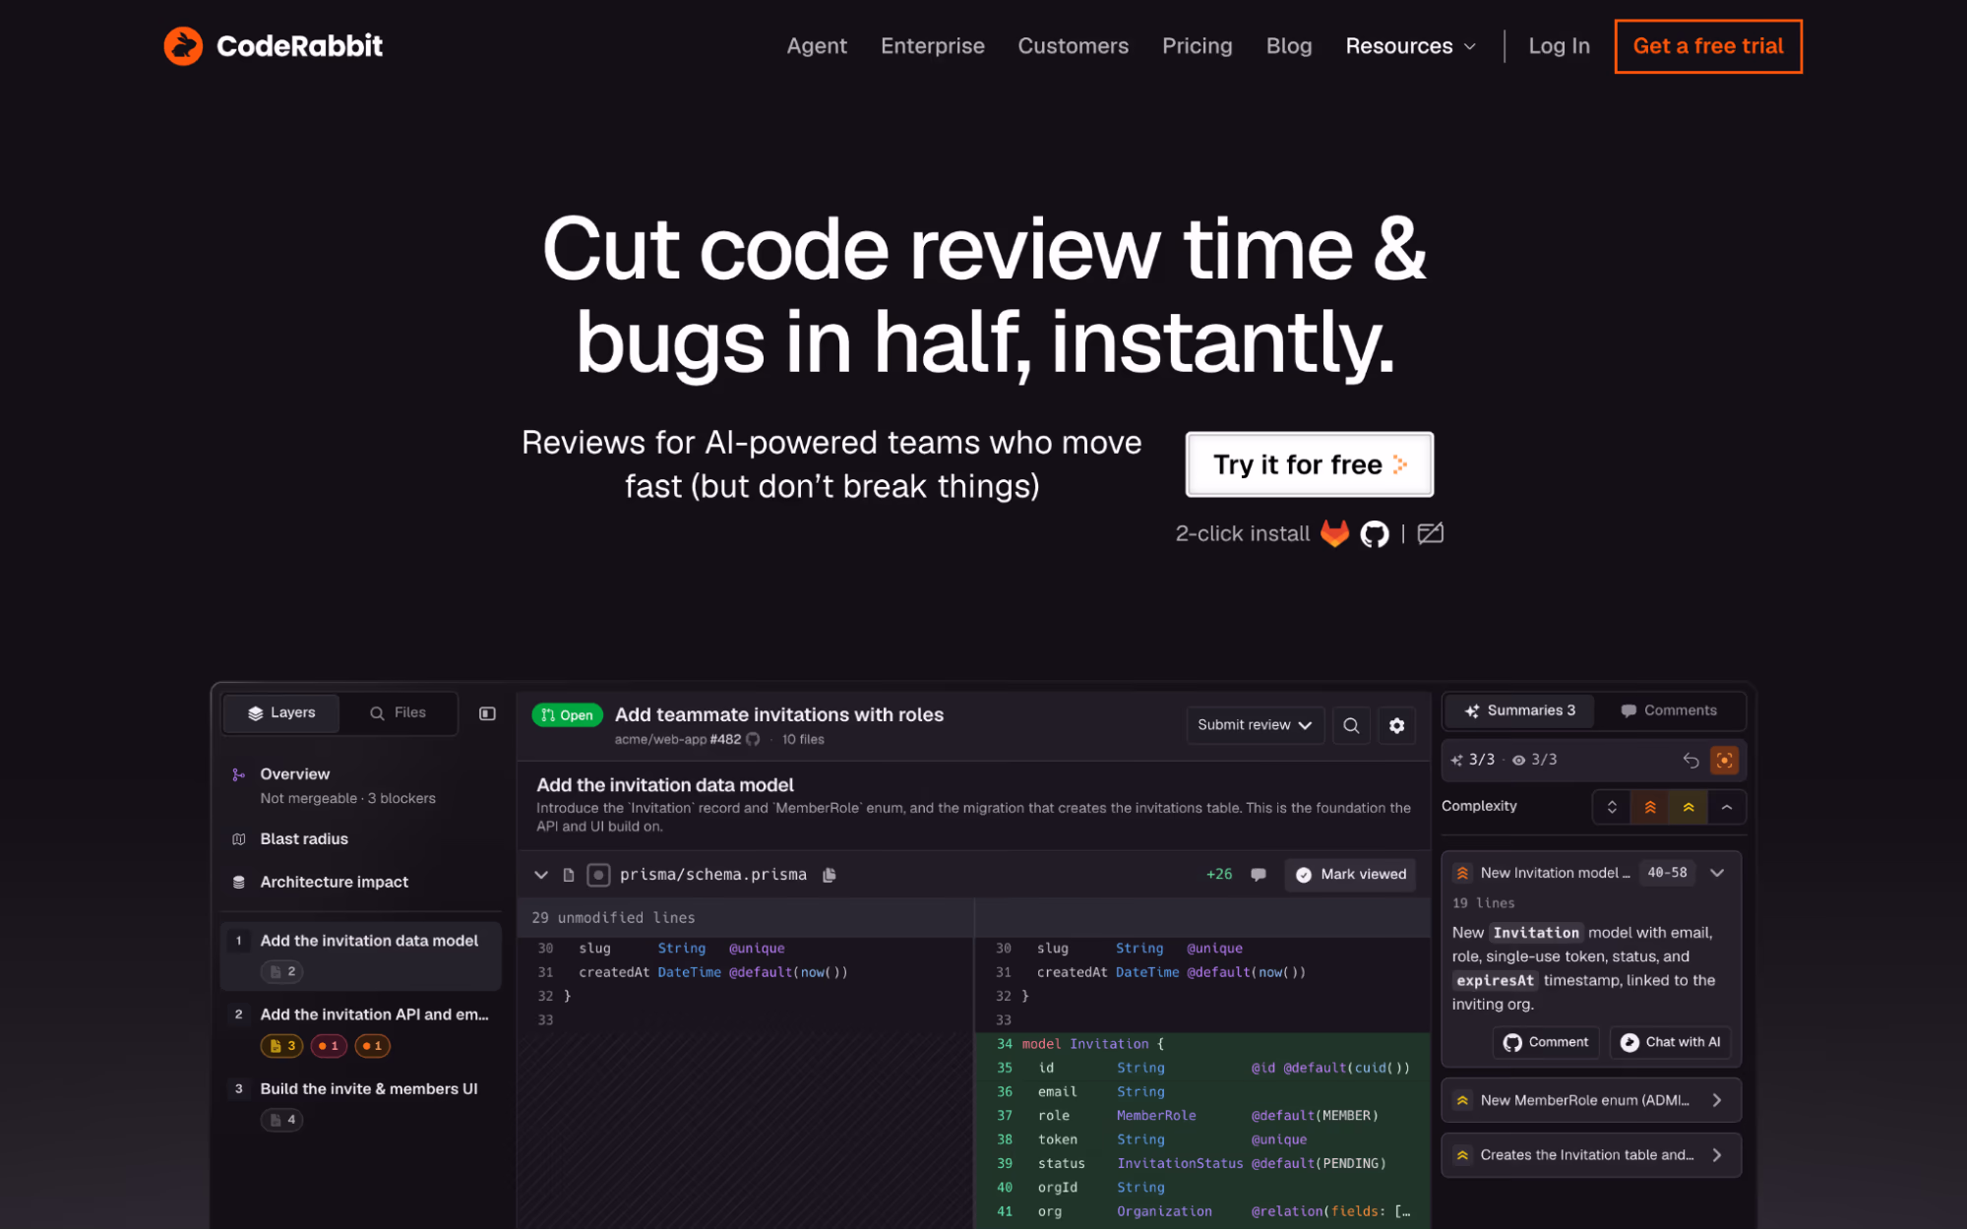Toggle the yellow double-chevron complexity filter
The height and width of the screenshot is (1230, 1967).
(x=1689, y=807)
